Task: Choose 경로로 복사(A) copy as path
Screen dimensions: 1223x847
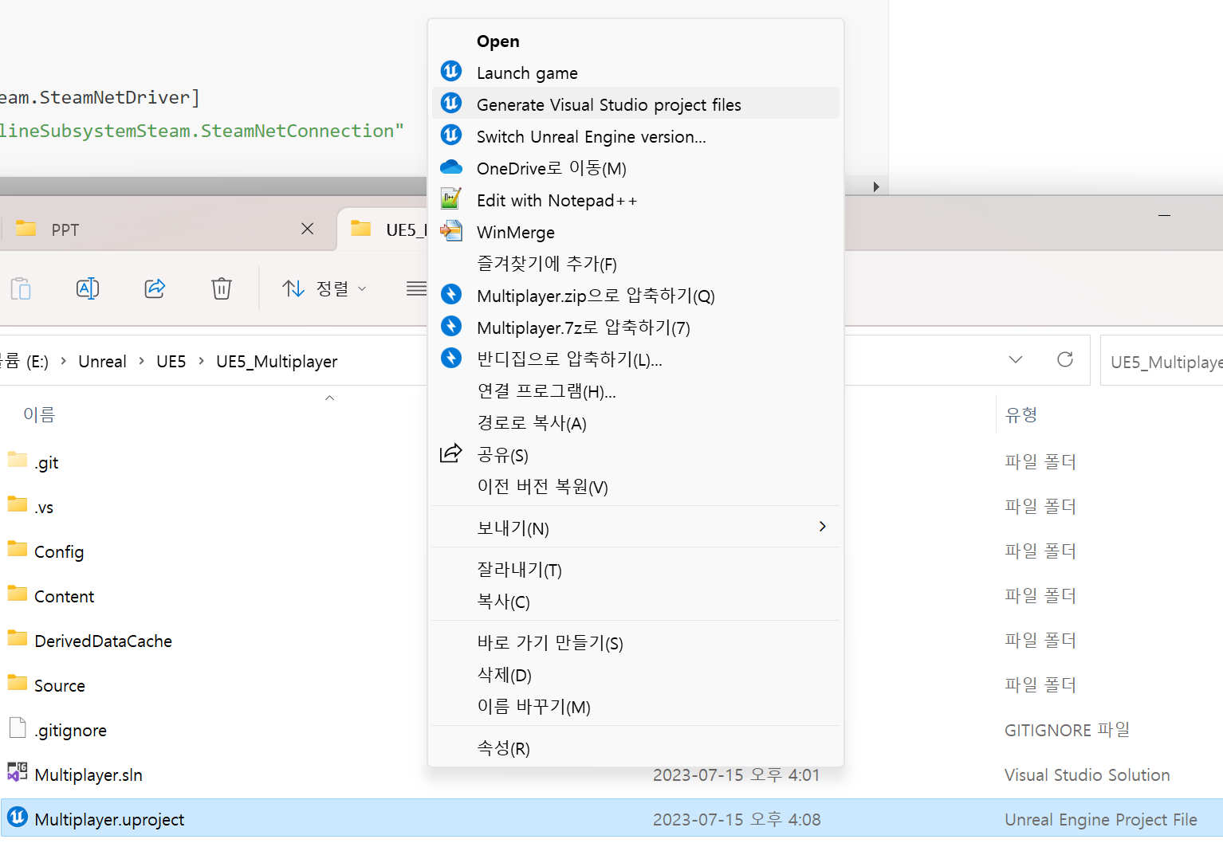Action: click(x=635, y=423)
